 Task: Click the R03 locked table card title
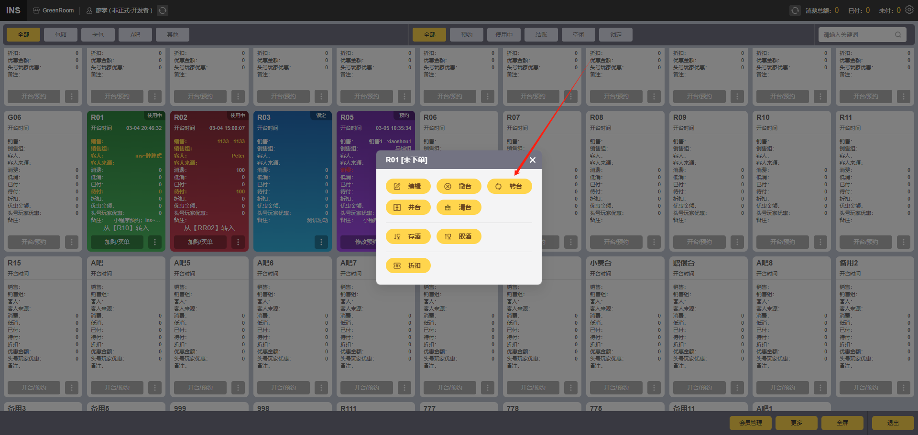pos(264,117)
